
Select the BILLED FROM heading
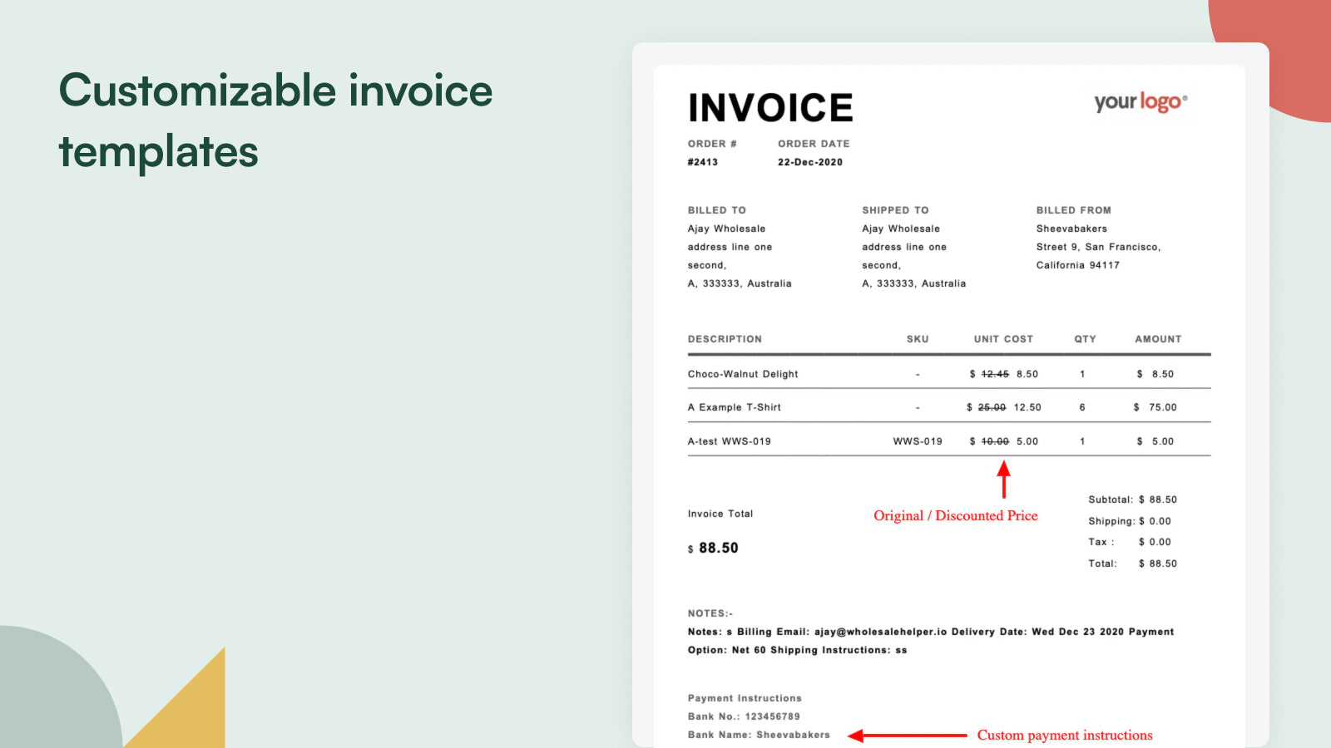click(1074, 210)
